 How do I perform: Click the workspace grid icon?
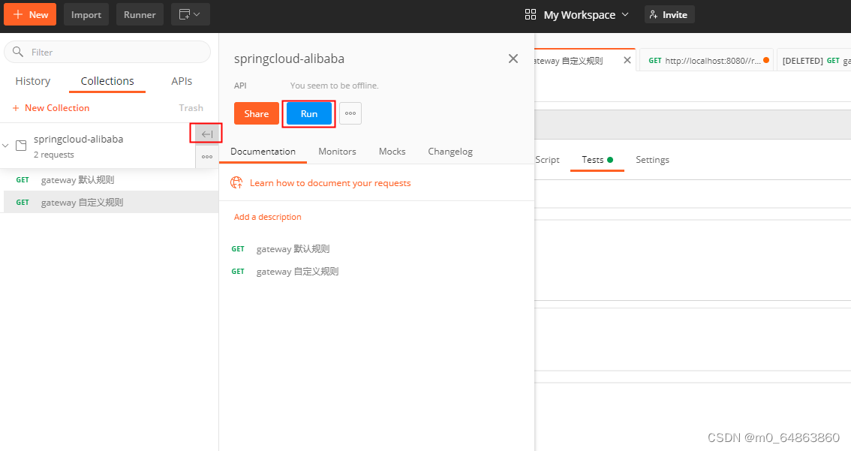[x=531, y=15]
